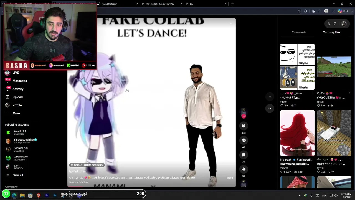Open the browser Favorites list icon

(x=320, y=11)
